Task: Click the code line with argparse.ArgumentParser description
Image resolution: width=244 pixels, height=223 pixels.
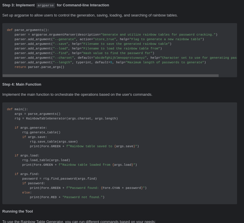Action: [116, 35]
